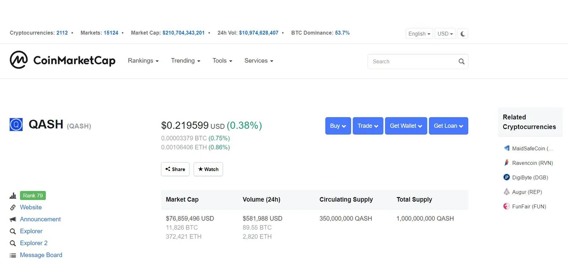568x262 pixels.
Task: Click Markets count 15124
Action: tap(111, 33)
